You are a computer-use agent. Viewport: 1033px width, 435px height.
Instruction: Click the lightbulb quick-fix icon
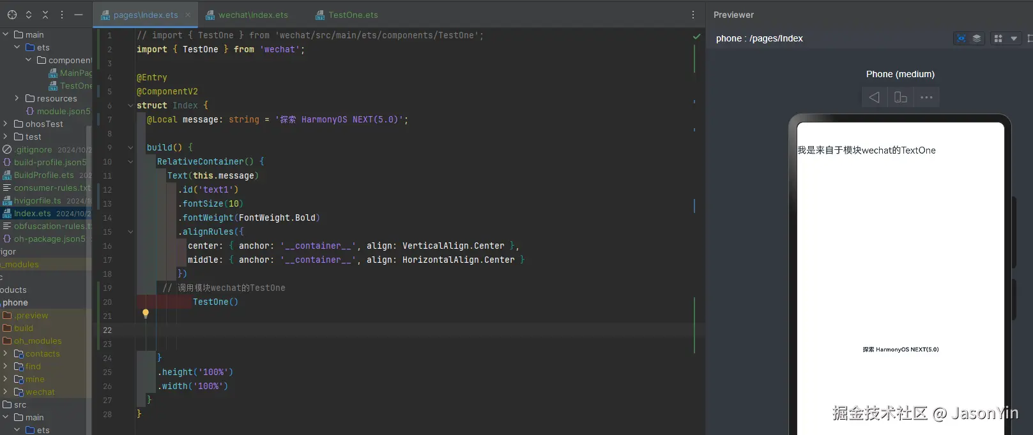point(146,313)
